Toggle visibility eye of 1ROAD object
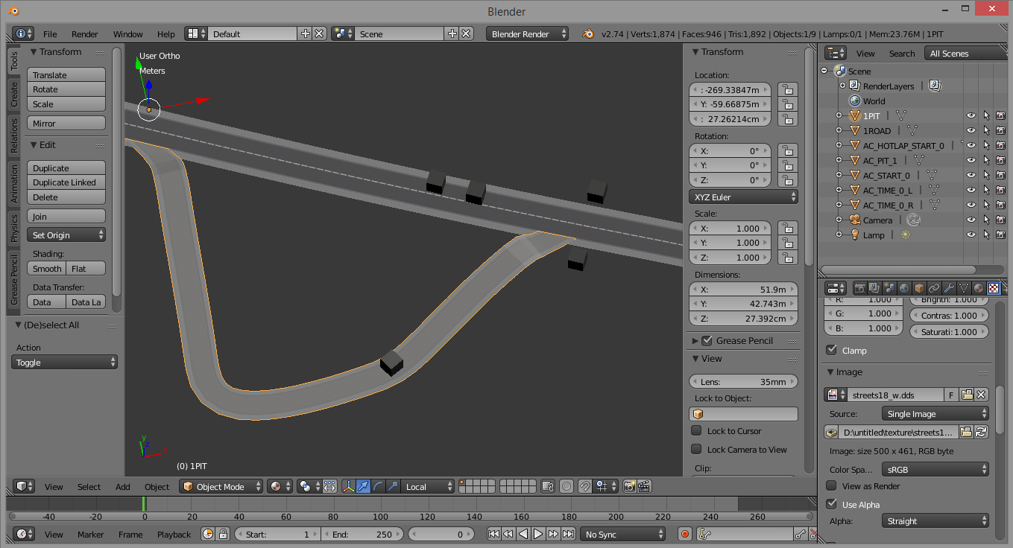 point(971,130)
